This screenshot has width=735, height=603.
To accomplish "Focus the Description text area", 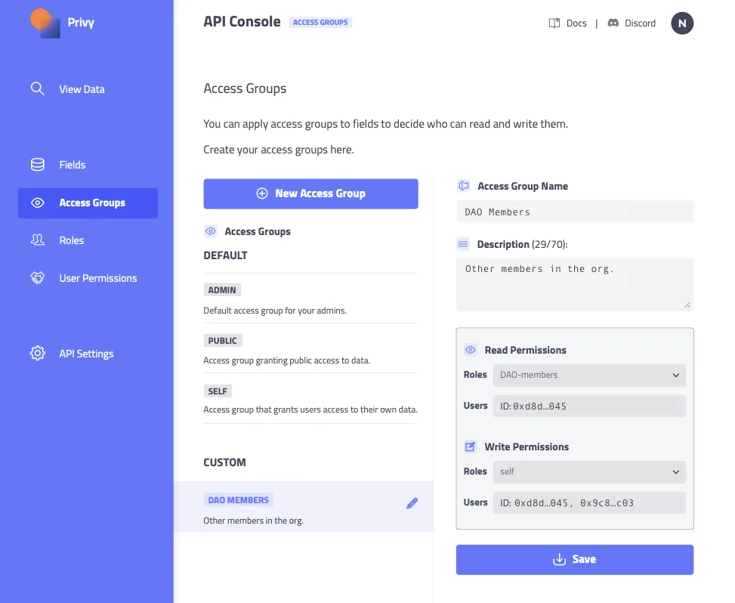I will [x=574, y=284].
